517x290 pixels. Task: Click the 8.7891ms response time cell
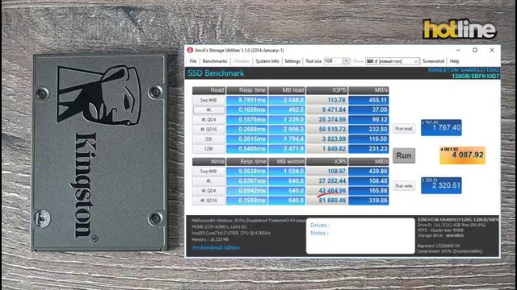246,100
